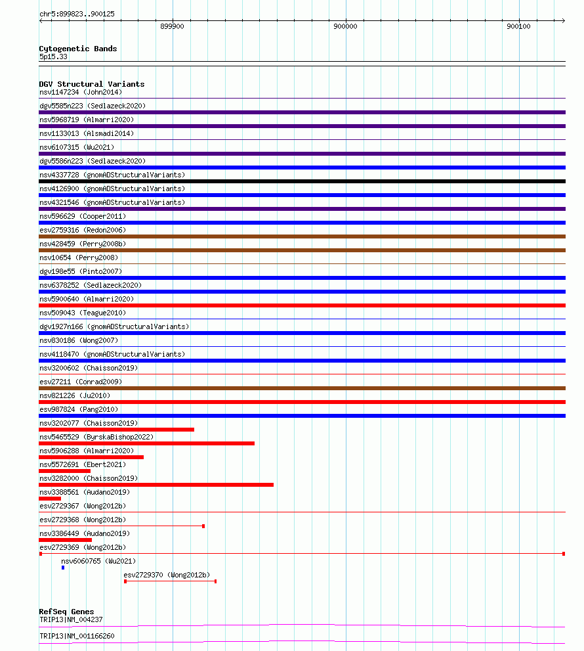Select TRIP13|NM_001166260 gene label
The image size is (584, 651).
tap(77, 636)
